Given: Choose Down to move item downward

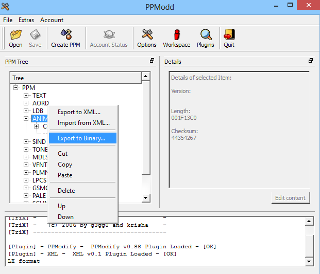Looking at the screenshot, I should (83, 217).
